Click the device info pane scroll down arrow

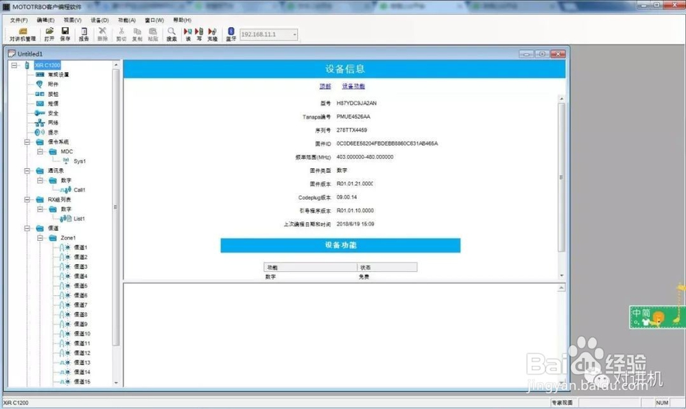562,276
